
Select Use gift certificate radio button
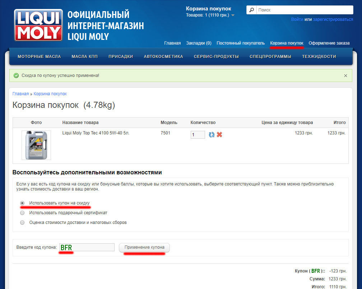[22, 213]
